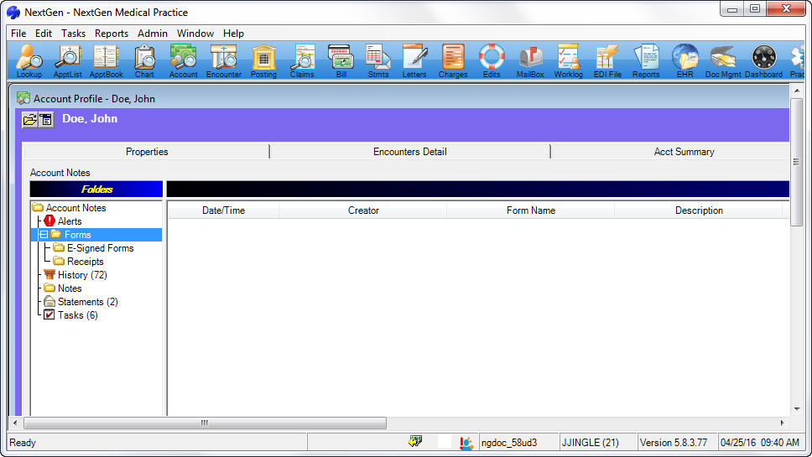Click the vertical scrollbar thumb
The width and height of the screenshot is (812, 457).
796,162
